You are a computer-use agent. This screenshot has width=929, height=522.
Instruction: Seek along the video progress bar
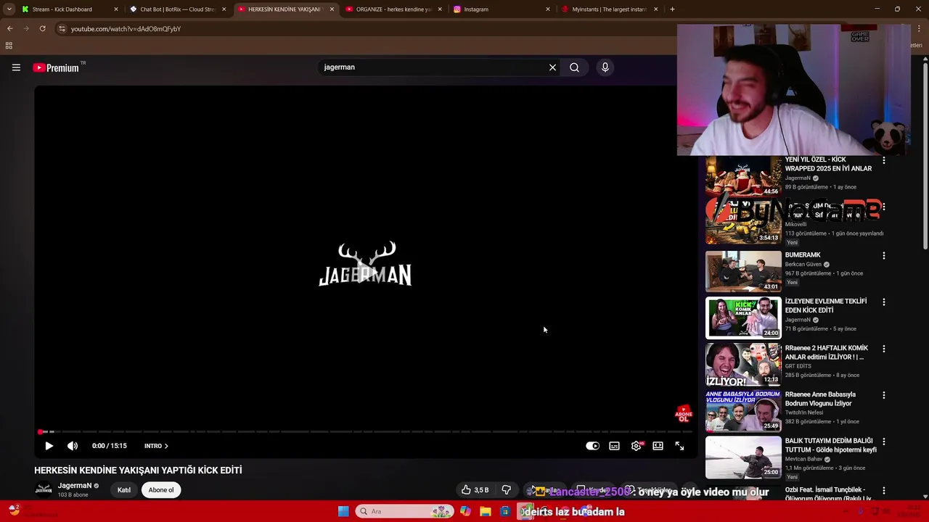coord(364,431)
